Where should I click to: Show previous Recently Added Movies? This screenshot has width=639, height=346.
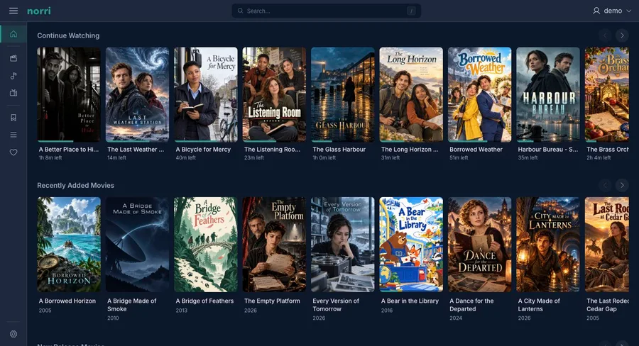click(605, 185)
